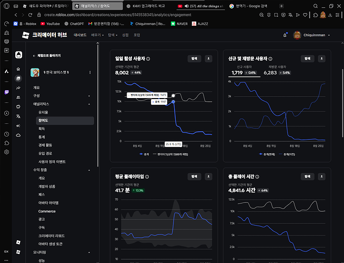Image resolution: width=344 pixels, height=263 pixels.
Task: Open info tooltip for 평균 플레이타임
Action: (x=147, y=177)
